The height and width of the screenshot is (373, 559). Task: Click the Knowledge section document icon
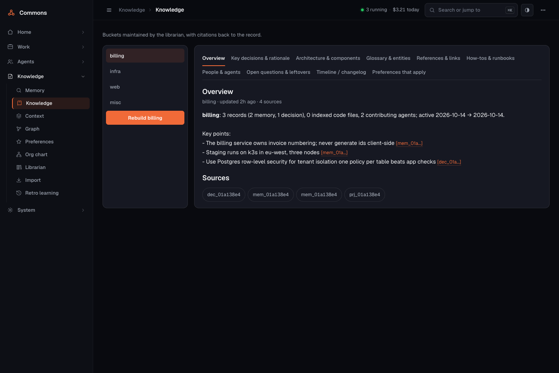pyautogui.click(x=10, y=77)
